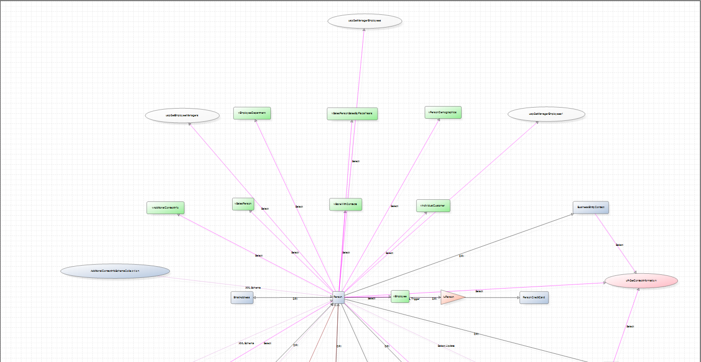The height and width of the screenshot is (362, 701).
Task: Click the vEmployeeDepartment view node
Action: (252, 113)
